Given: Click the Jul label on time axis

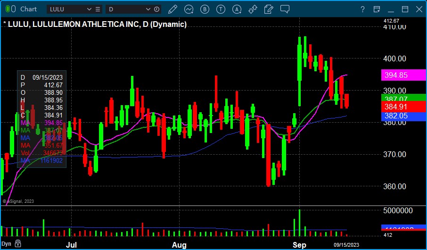Looking at the screenshot, I should (x=71, y=244).
